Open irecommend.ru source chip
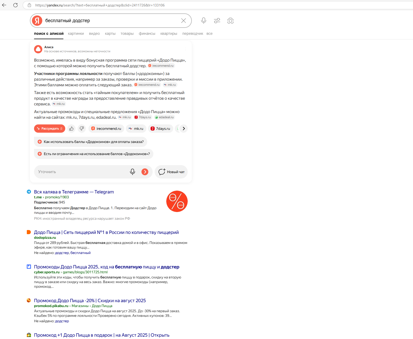 tap(106, 129)
